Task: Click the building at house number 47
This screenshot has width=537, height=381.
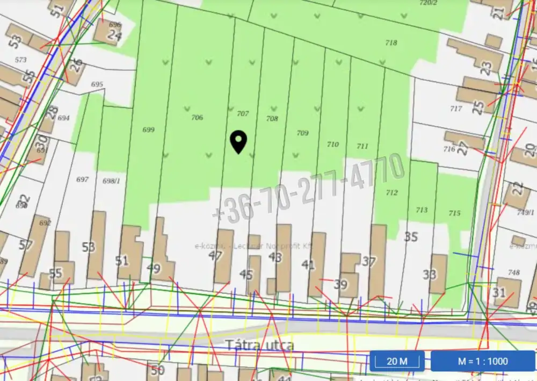Action: click(224, 256)
